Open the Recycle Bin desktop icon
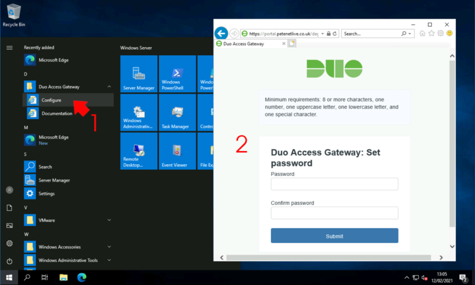Image resolution: width=475 pixels, height=285 pixels. pos(14,15)
